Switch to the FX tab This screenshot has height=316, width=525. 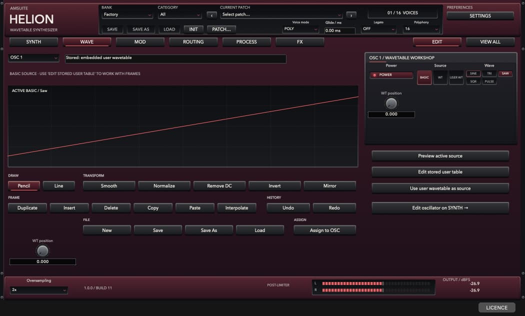pyautogui.click(x=299, y=42)
